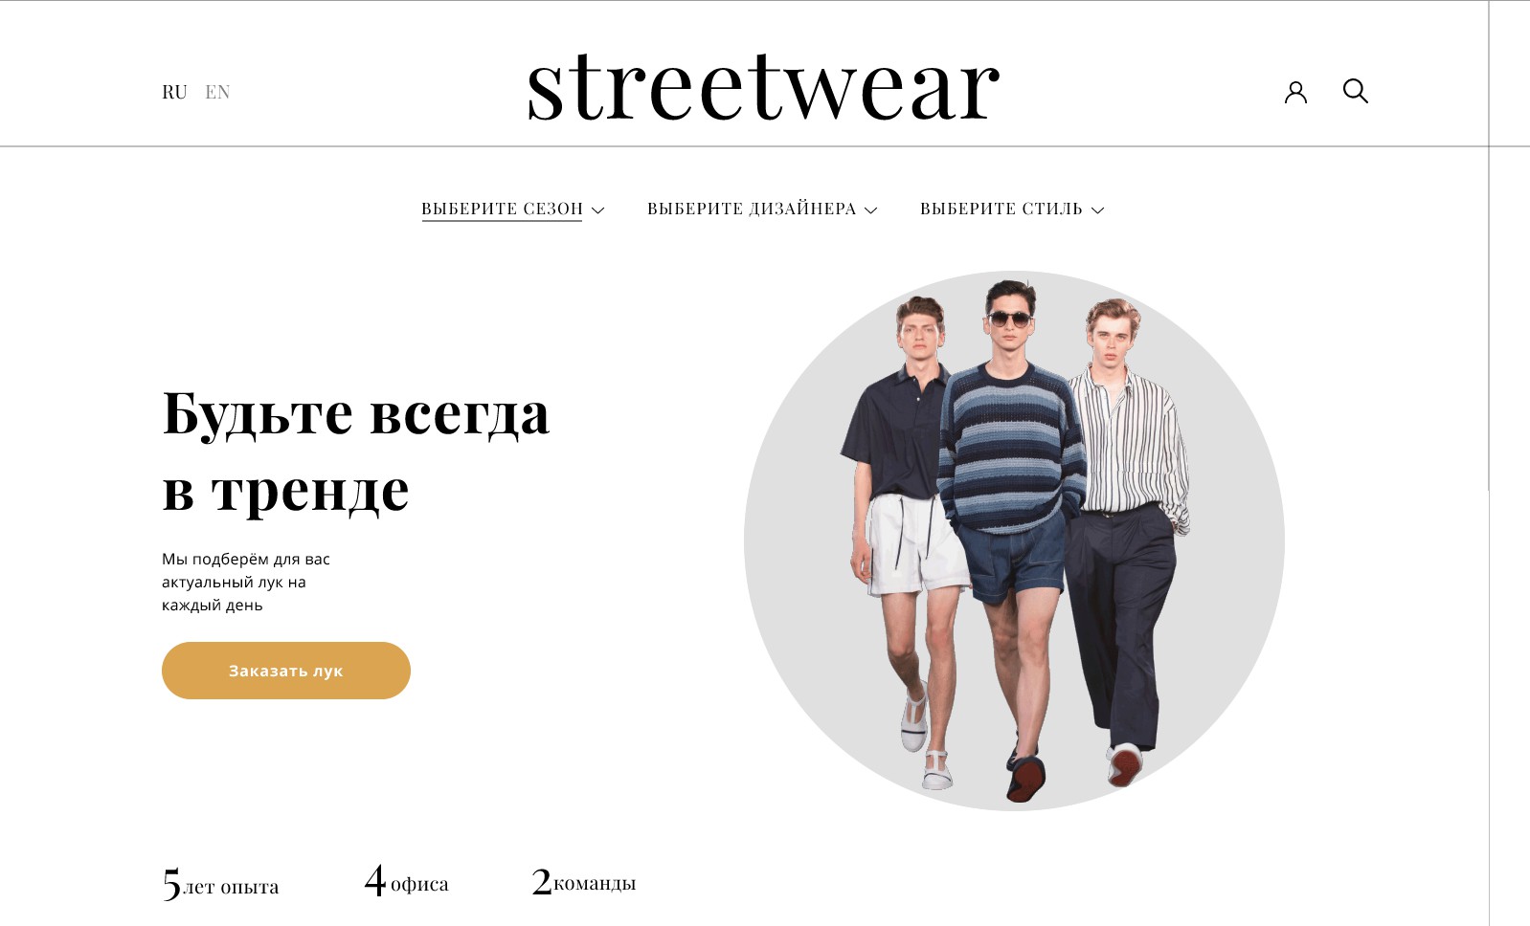Open the user account icon
The image size is (1530, 926).
[x=1295, y=92]
